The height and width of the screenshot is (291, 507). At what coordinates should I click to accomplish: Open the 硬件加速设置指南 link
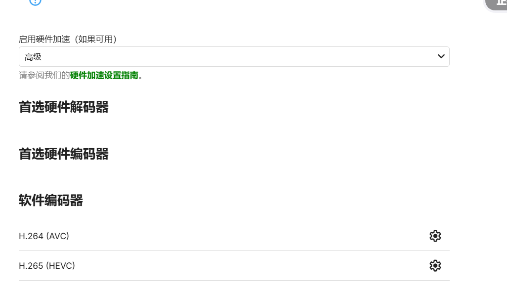(104, 76)
